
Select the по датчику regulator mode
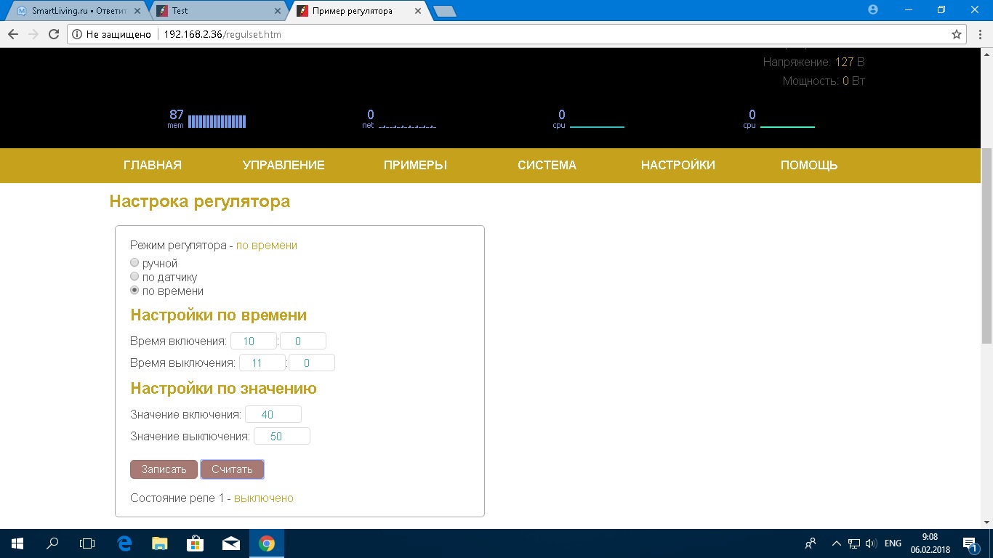pos(134,277)
